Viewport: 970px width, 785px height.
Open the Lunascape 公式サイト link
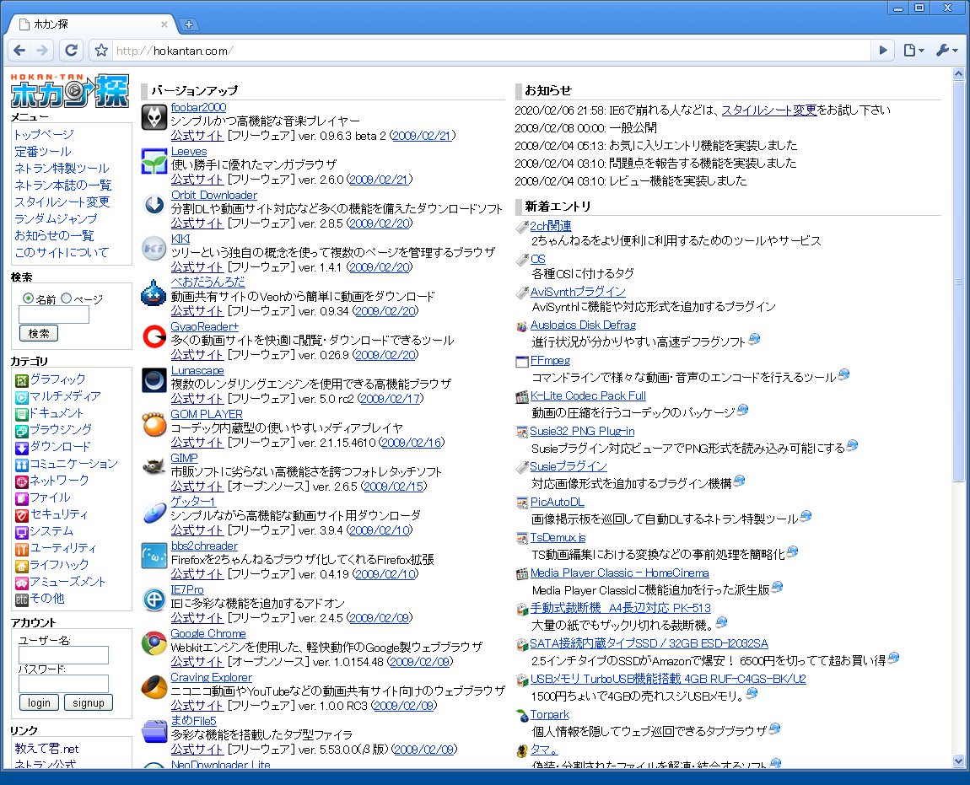click(x=197, y=399)
